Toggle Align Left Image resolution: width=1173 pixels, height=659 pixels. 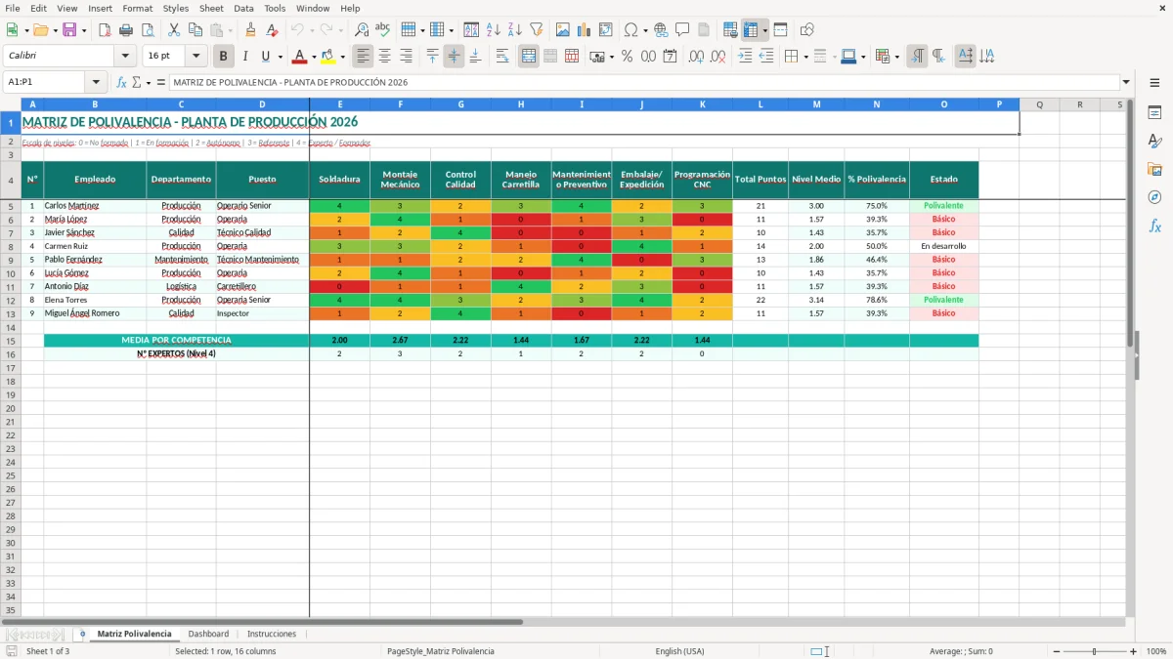pyautogui.click(x=364, y=56)
